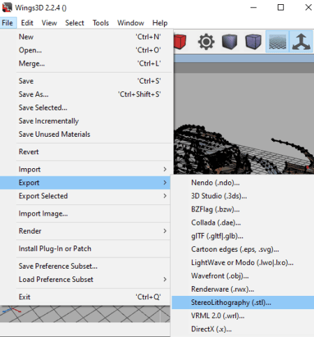
Task: Export Cartoon edges (.eps, .svg)...
Action: coord(243,249)
